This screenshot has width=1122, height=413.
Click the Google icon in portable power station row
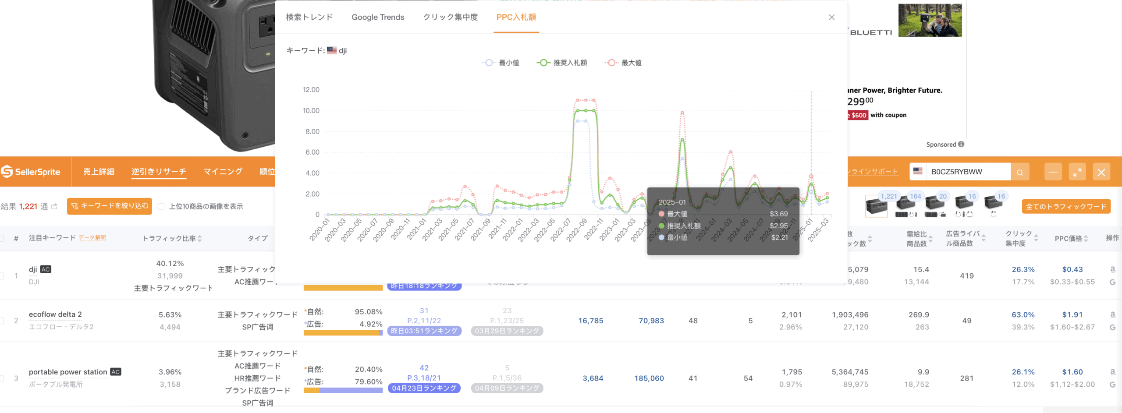(x=1112, y=385)
